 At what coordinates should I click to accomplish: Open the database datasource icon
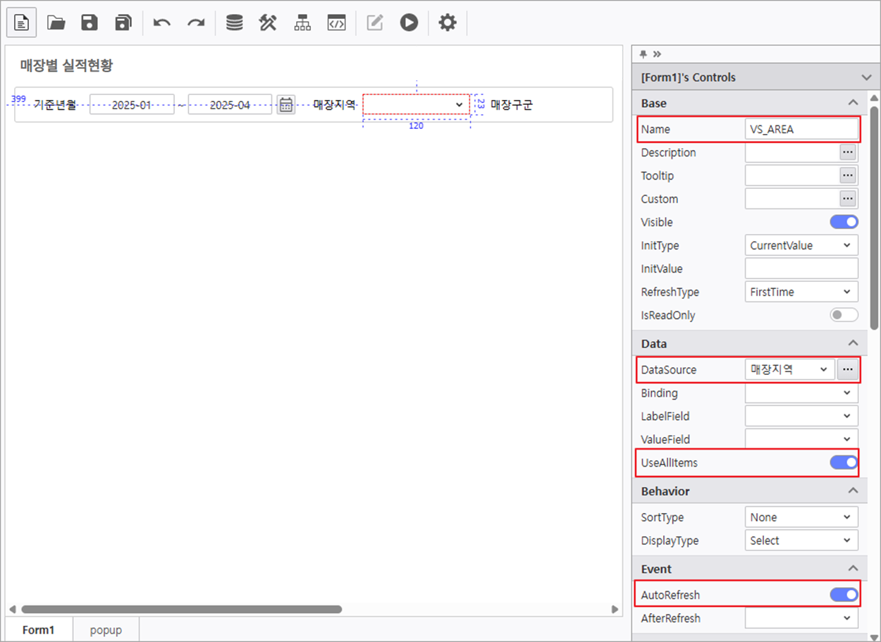234,23
